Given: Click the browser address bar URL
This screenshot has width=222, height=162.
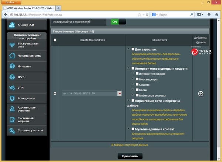Looking at the screenshot, I should [38, 14].
